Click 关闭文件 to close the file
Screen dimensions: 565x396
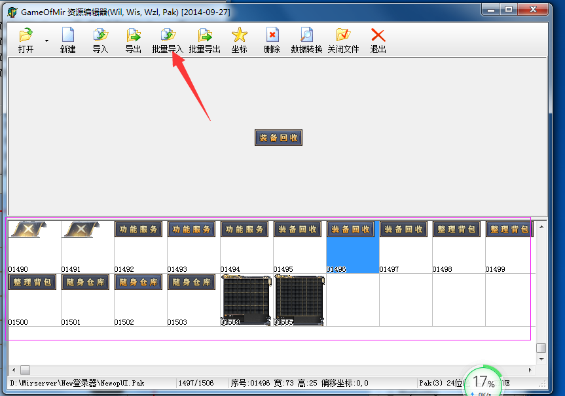tap(343, 35)
